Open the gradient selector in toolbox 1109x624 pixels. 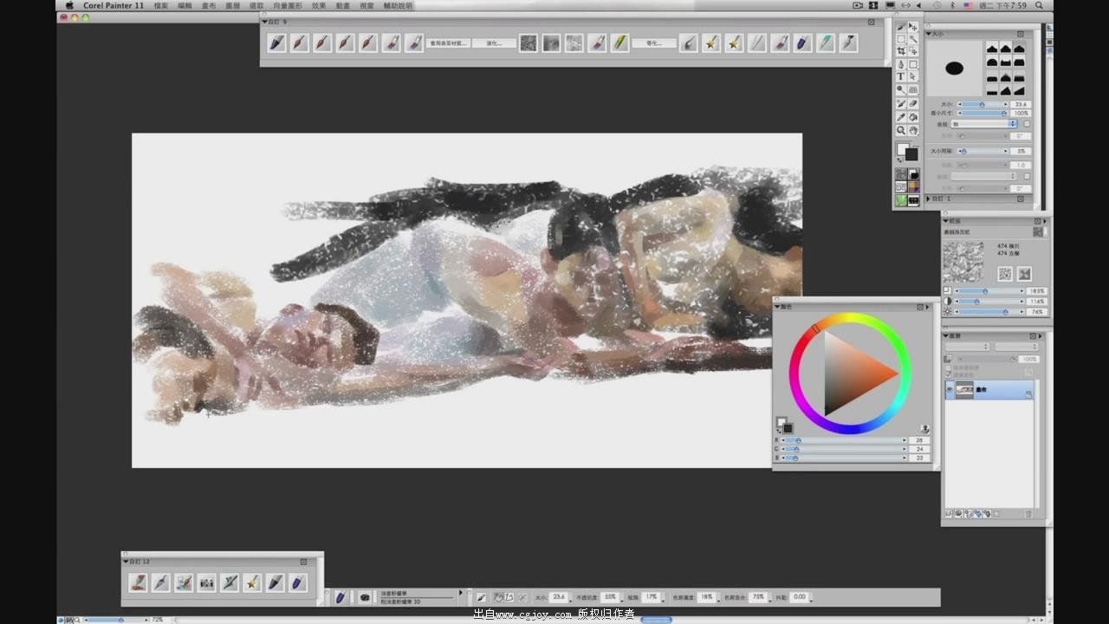[913, 173]
